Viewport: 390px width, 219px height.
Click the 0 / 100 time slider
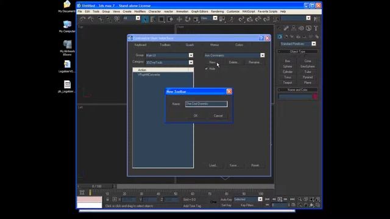tap(96, 186)
